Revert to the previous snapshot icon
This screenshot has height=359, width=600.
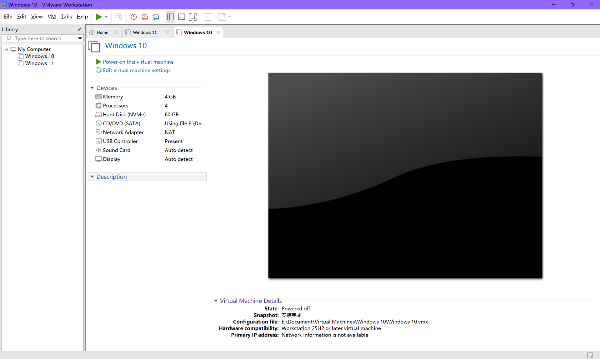(x=145, y=17)
